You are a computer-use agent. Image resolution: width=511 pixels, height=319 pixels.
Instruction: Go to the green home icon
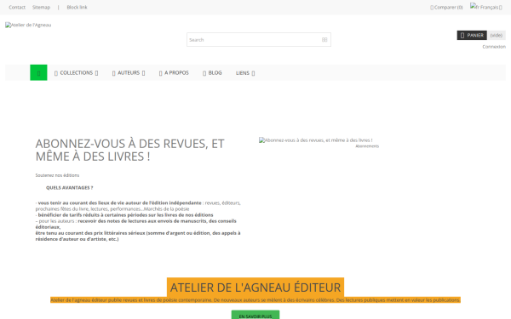tap(38, 72)
